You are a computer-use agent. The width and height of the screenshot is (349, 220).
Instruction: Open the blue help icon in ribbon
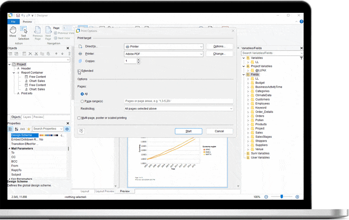[301, 22]
